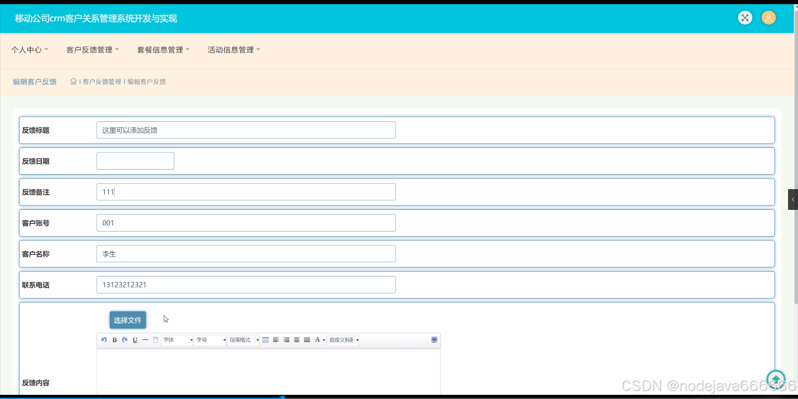This screenshot has width=798, height=399.
Task: Click fullscreen expand icon in header
Action: click(x=745, y=17)
